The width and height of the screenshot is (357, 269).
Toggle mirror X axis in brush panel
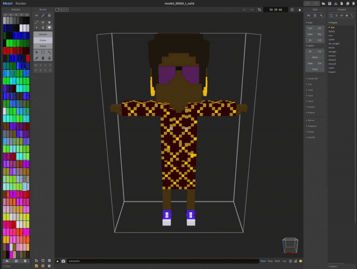tap(40, 65)
